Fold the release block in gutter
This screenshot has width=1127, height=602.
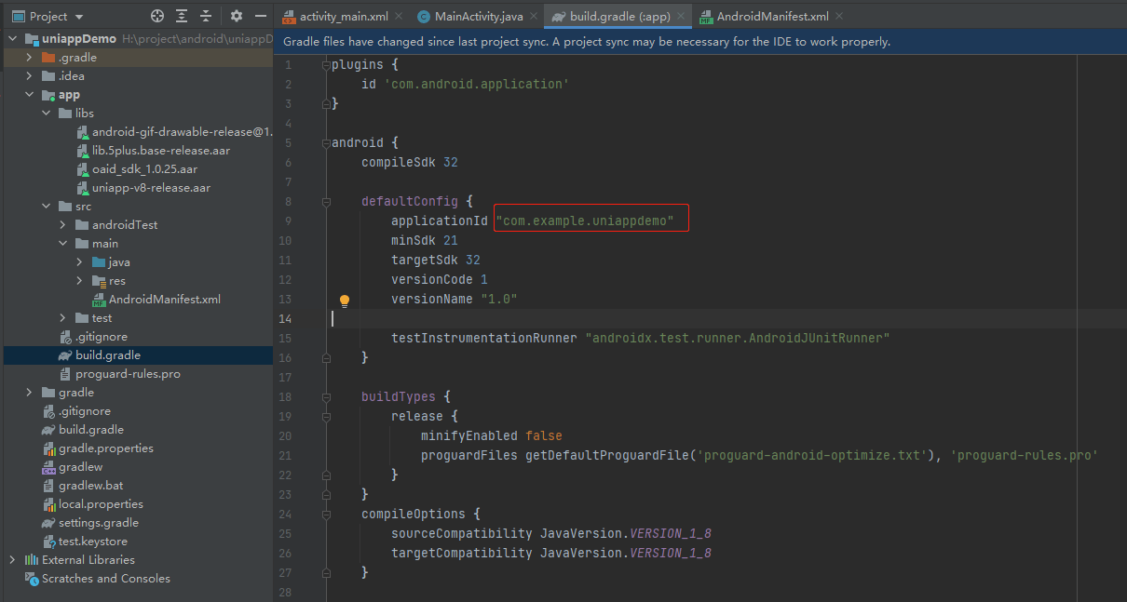327,417
